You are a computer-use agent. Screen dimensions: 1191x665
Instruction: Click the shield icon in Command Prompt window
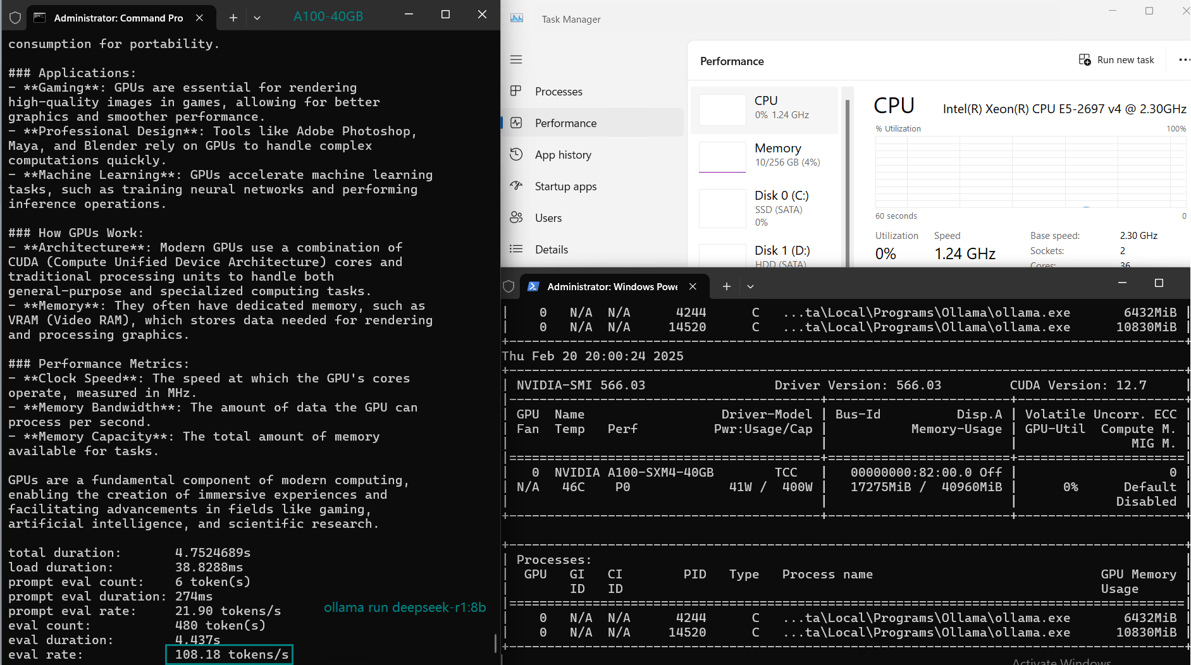[15, 18]
